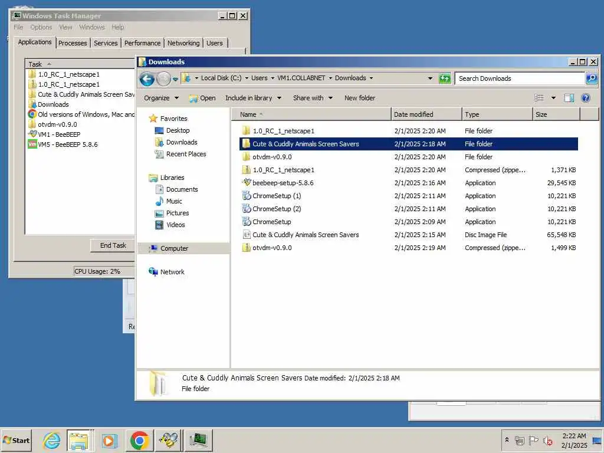Switch to Networking tab in Task Manager
Screen dimensions: 604x453
pos(183,43)
